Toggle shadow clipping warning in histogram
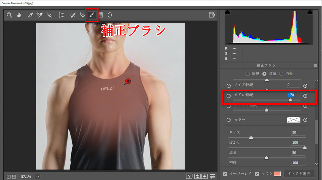 click(227, 12)
